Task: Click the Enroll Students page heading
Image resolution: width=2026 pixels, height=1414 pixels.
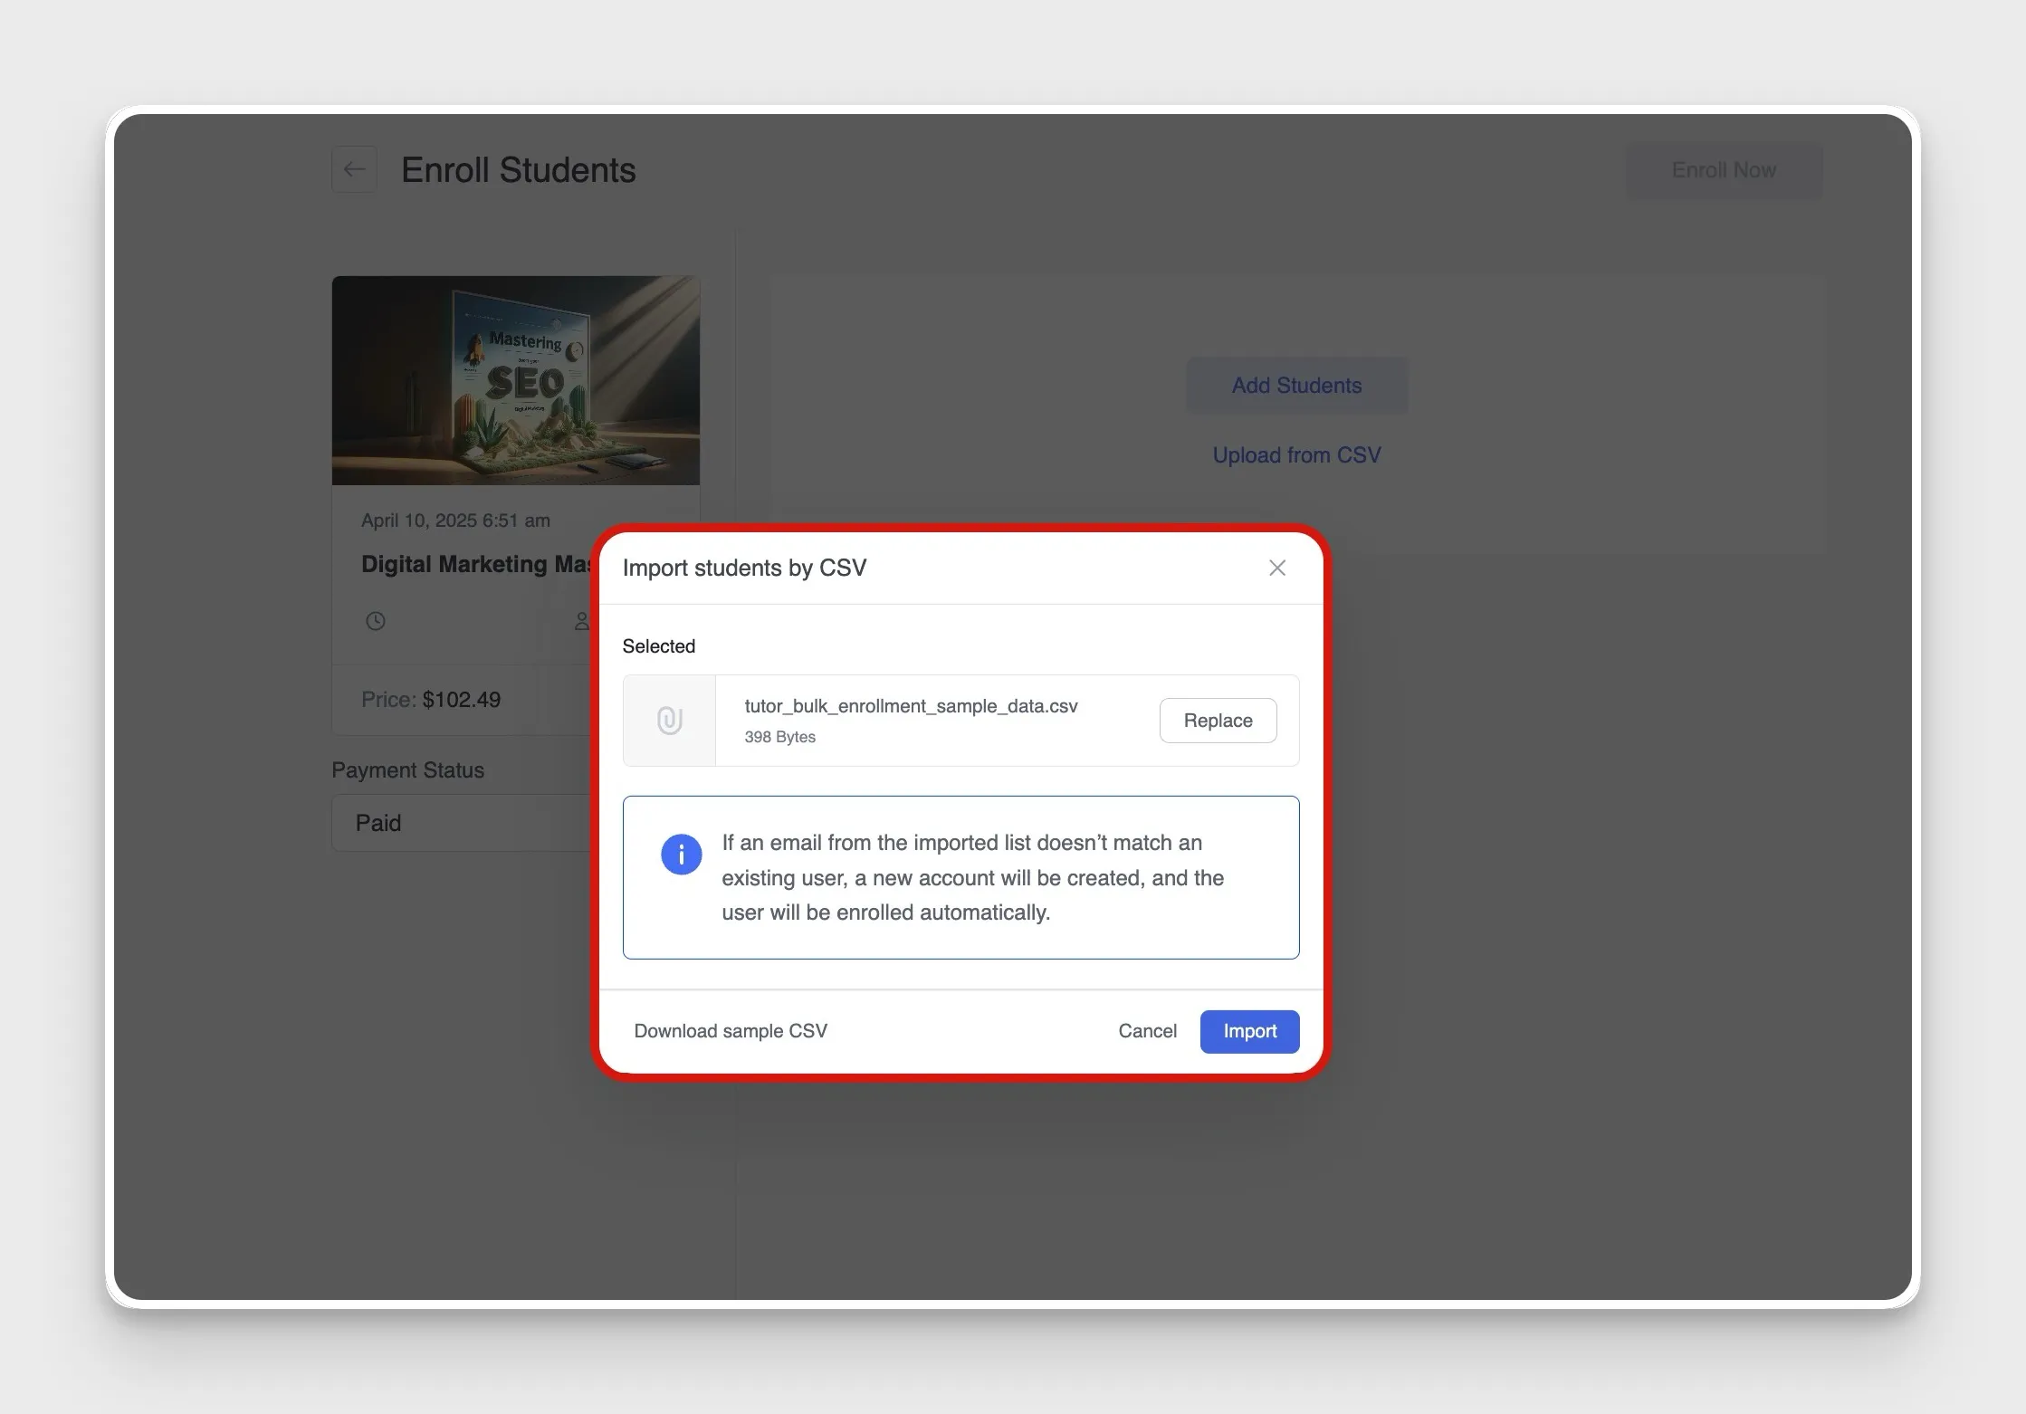Action: tap(518, 170)
